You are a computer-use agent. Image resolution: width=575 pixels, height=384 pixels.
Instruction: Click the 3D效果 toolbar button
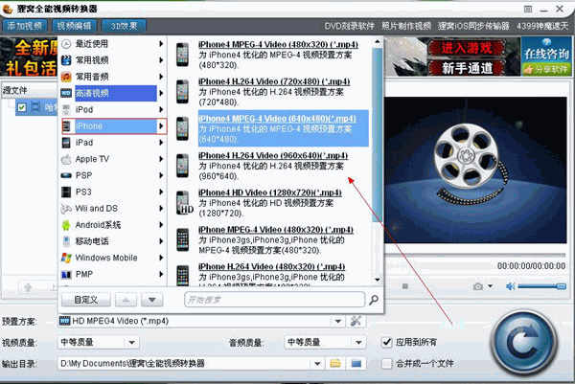coord(124,26)
